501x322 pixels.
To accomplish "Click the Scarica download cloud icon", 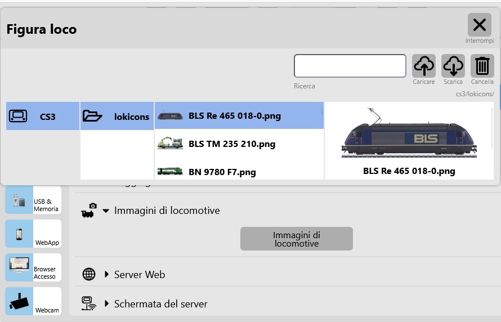I will click(453, 66).
